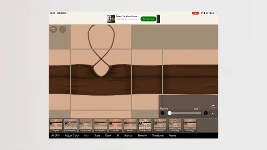
Task: Tap the Evony: The King's Return ad title
Action: click(126, 16)
